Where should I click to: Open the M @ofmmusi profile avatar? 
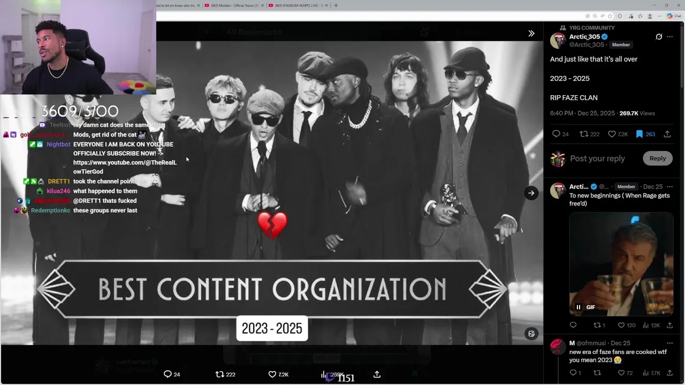(x=558, y=346)
